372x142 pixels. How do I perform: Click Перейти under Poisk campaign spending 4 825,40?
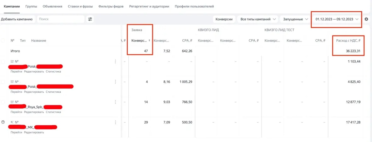pos(16,92)
